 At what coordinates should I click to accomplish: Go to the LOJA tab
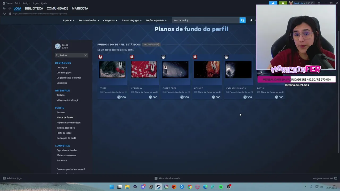17,8
